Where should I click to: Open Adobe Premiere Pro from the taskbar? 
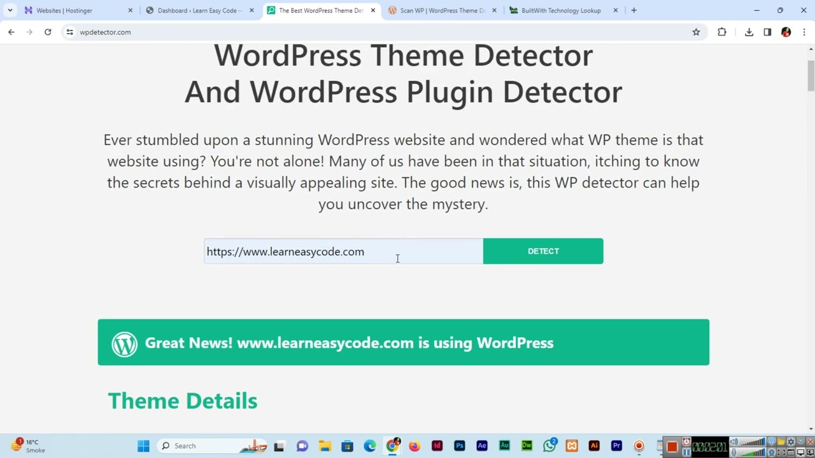[x=616, y=446]
